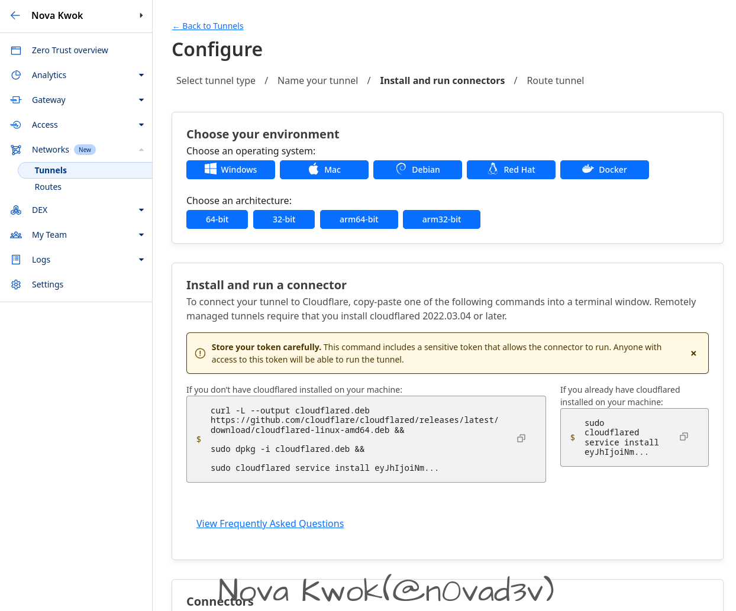This screenshot has height=611, width=736.
Task: Expand the Nova Kwok account switcher arrow
Action: 141,15
